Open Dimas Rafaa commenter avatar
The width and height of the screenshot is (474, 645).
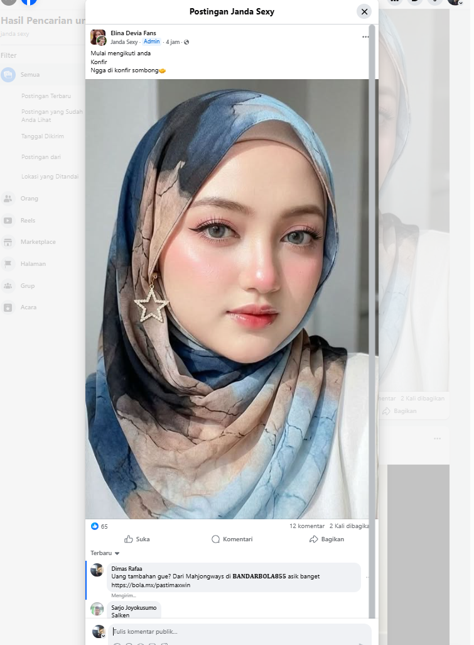coord(97,570)
